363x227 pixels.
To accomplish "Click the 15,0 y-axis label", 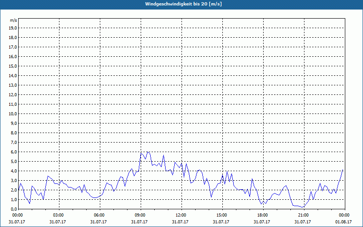I will point(13,66).
